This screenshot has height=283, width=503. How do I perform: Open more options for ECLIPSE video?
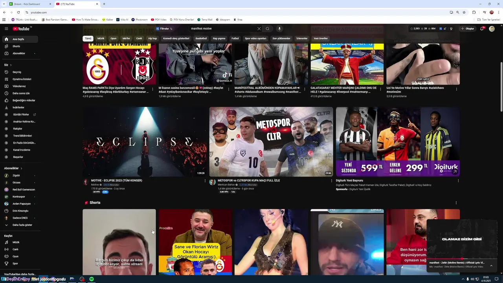click(205, 181)
